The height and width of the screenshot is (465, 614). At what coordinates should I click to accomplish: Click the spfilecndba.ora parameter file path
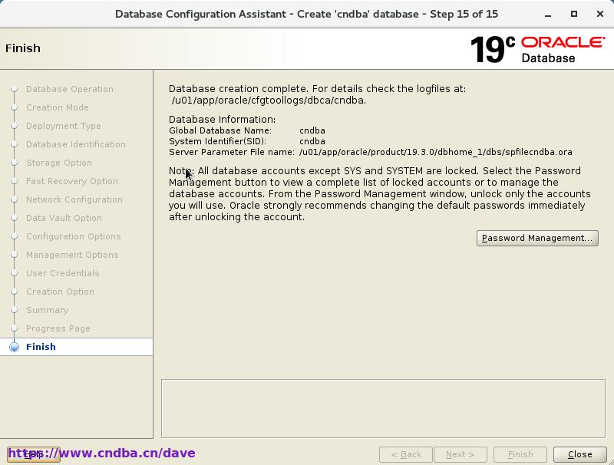tap(436, 152)
